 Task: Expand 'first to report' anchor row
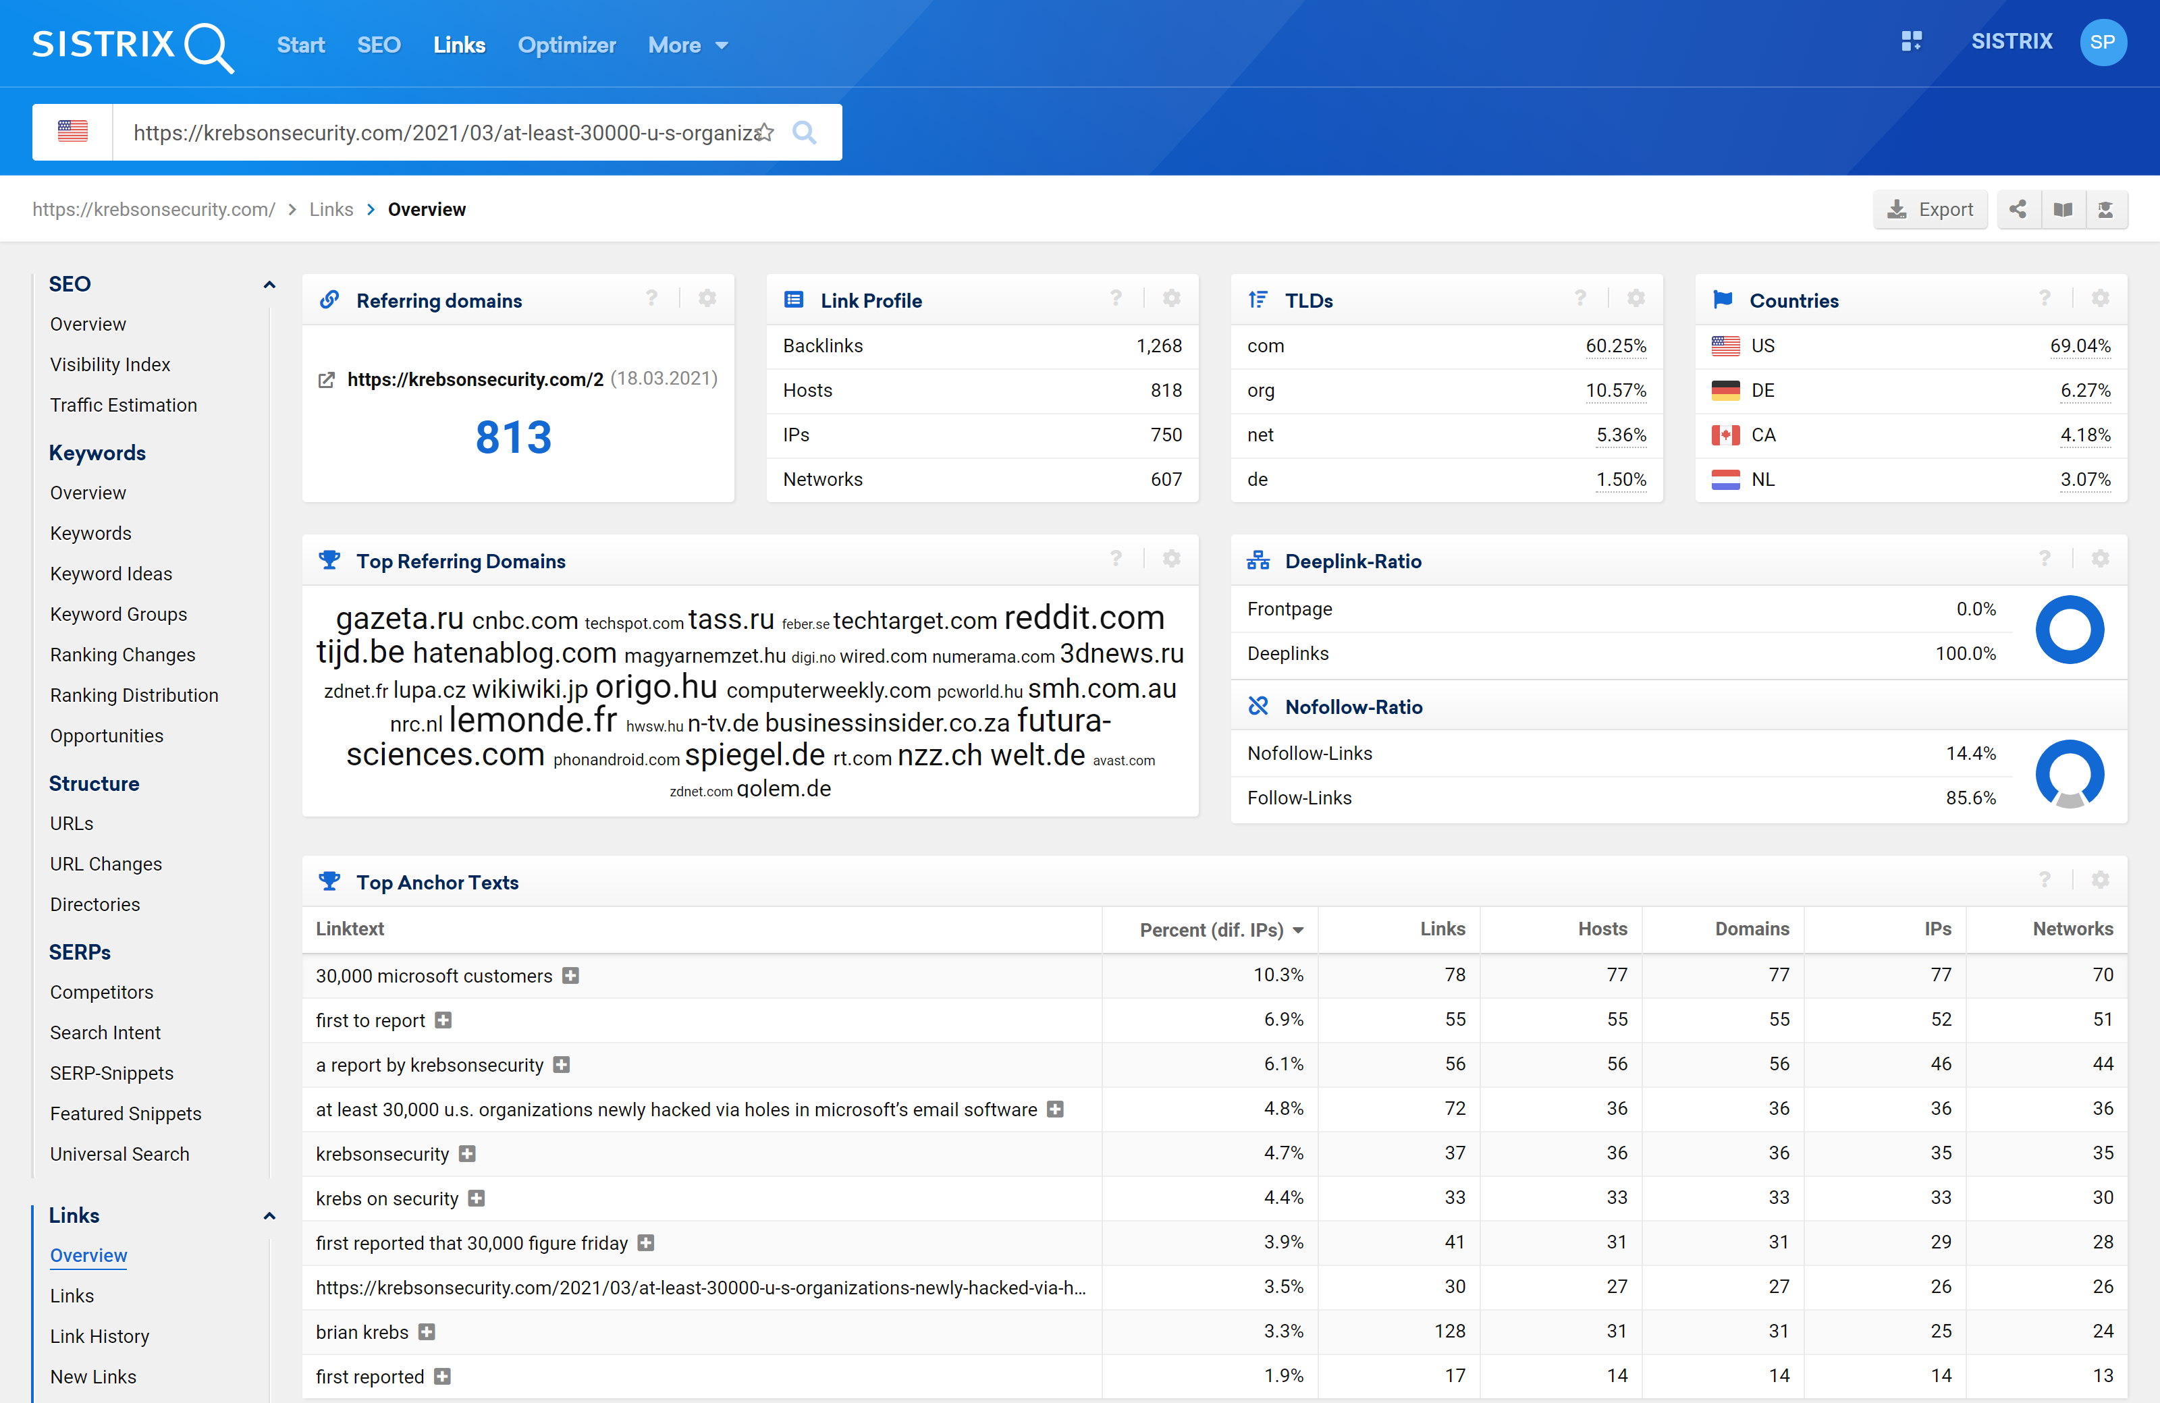(443, 1020)
